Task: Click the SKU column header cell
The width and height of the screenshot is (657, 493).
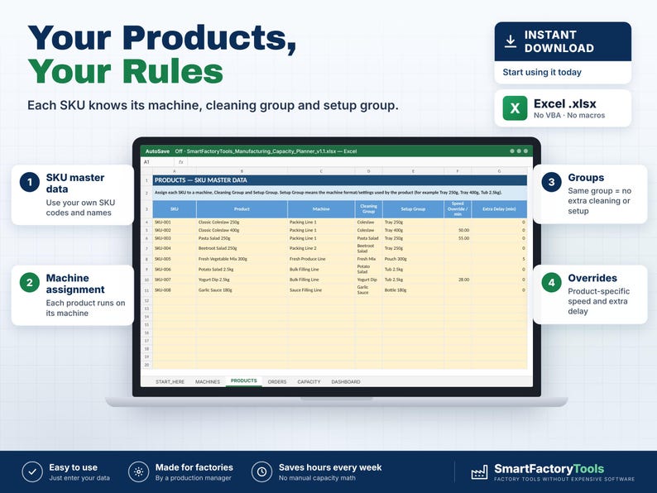Action: pos(175,209)
